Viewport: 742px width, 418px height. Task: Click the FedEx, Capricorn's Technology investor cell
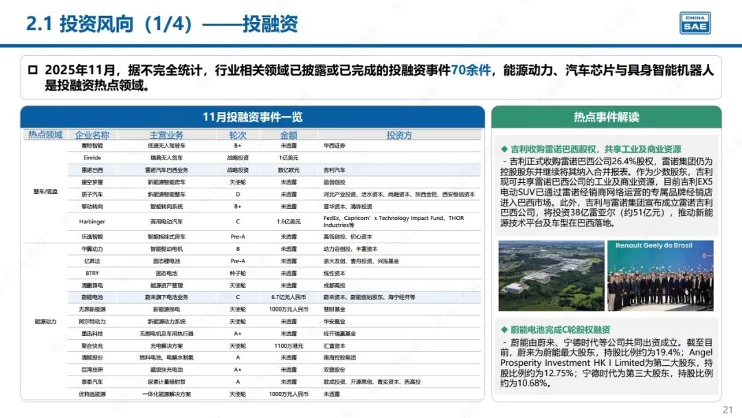(x=394, y=221)
